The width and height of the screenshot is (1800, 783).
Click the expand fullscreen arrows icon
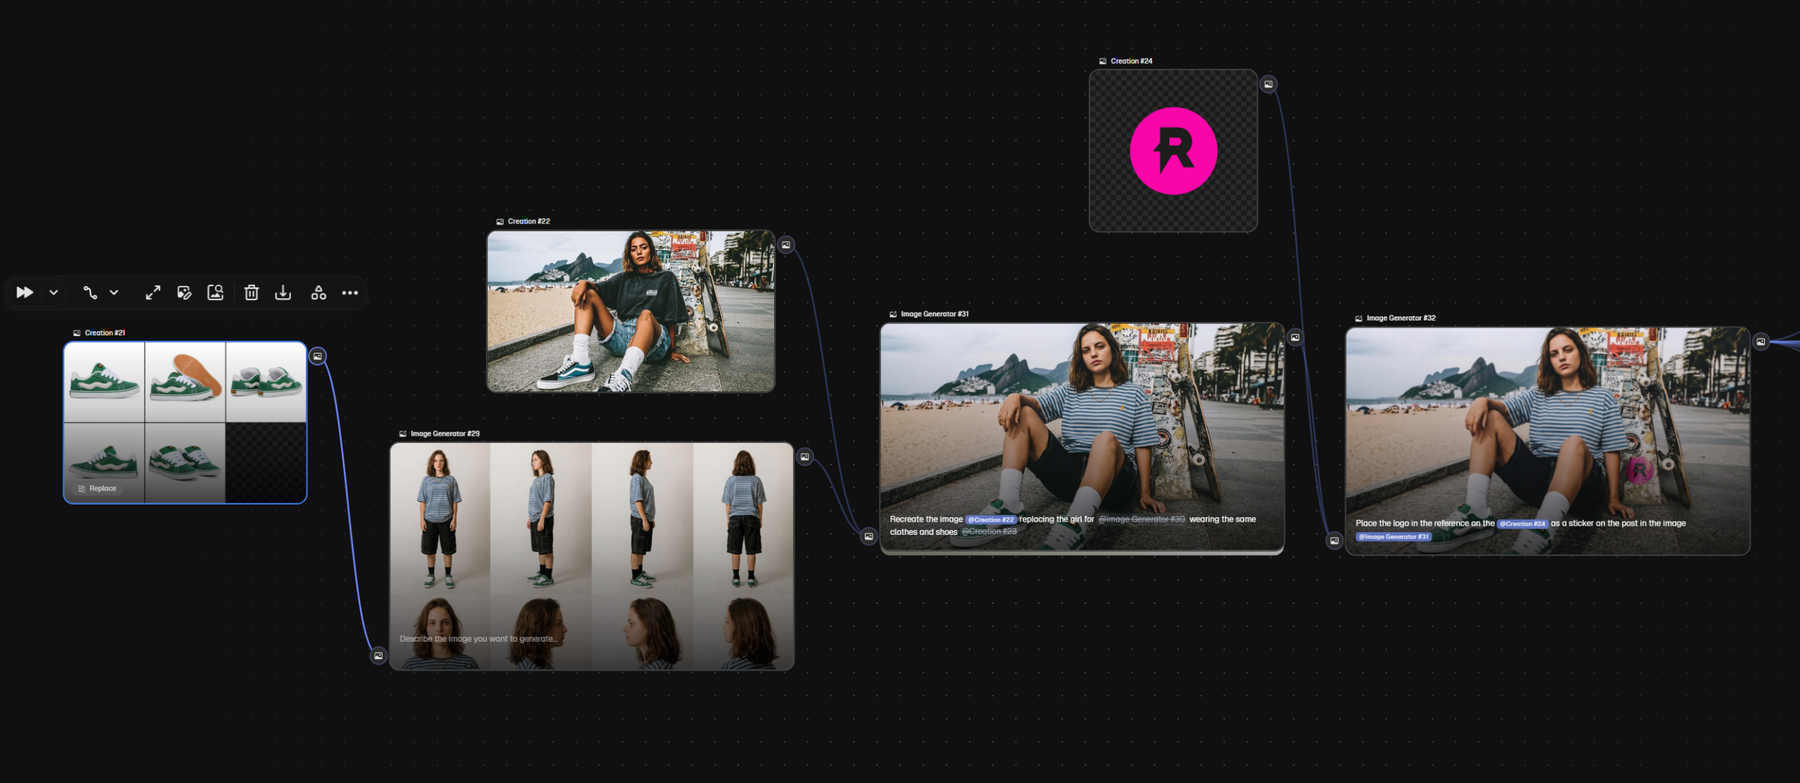point(153,292)
